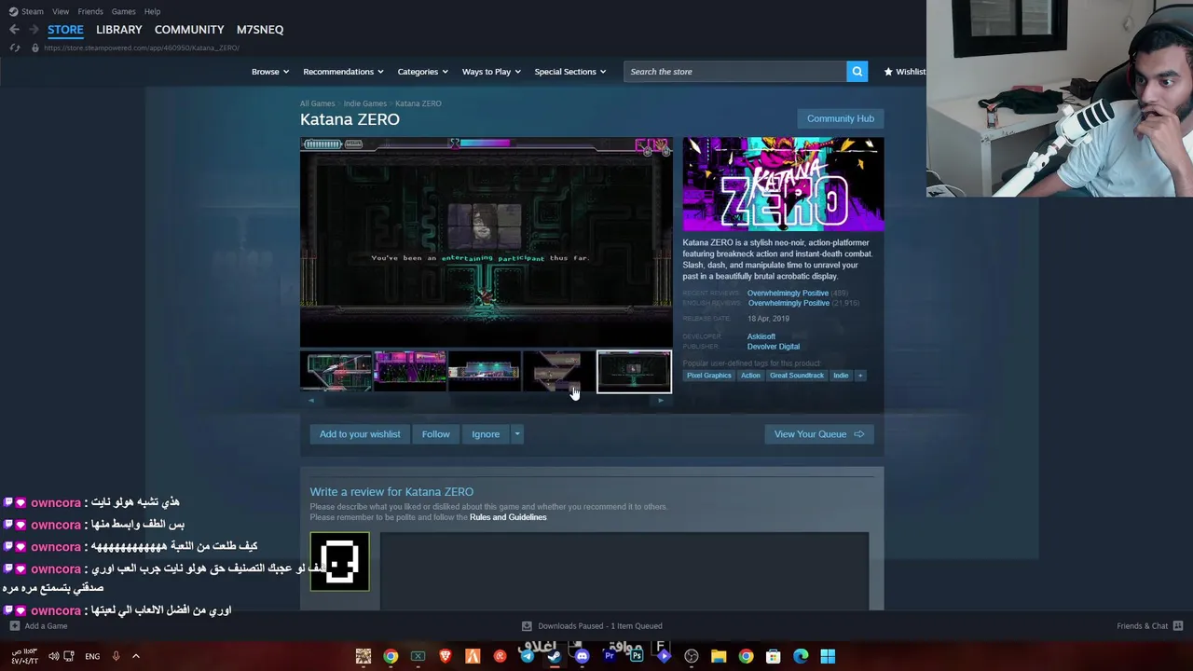Click the store search magnifier button
The height and width of the screenshot is (671, 1193).
click(857, 72)
